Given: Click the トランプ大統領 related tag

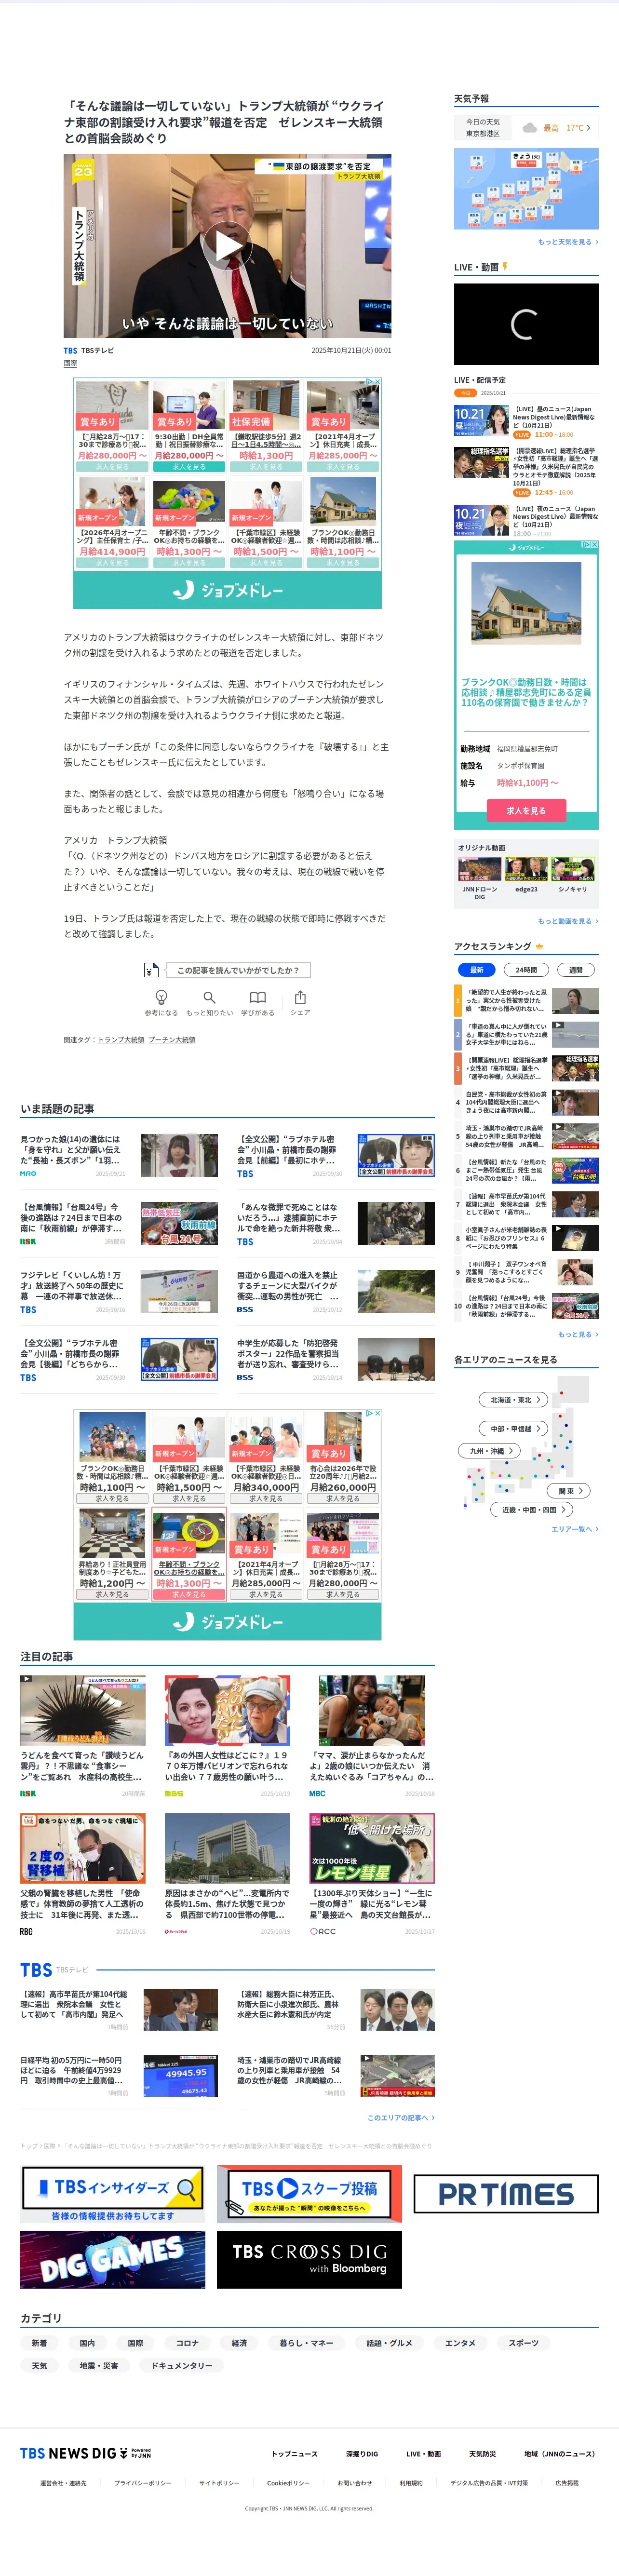Looking at the screenshot, I should (x=120, y=1039).
